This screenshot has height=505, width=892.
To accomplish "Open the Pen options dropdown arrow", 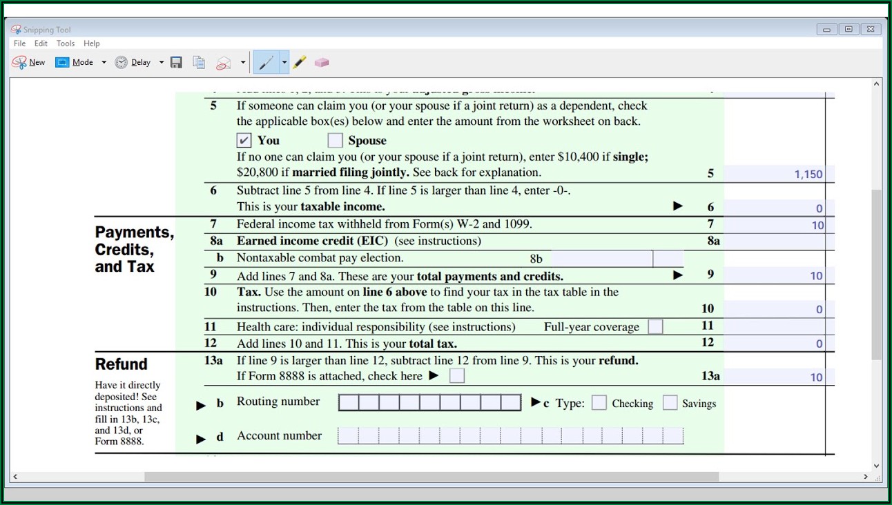I will pyautogui.click(x=284, y=62).
